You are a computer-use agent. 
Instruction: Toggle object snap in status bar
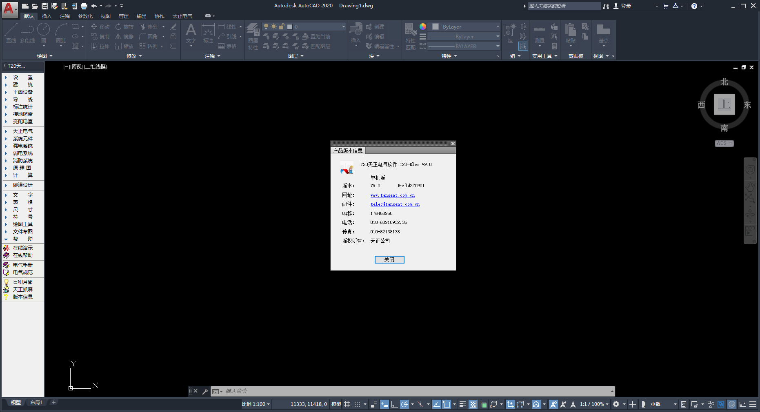point(447,404)
